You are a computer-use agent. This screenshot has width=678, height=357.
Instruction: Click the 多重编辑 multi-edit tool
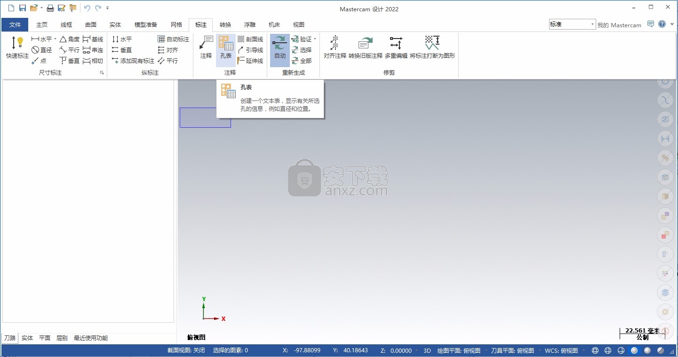point(396,47)
